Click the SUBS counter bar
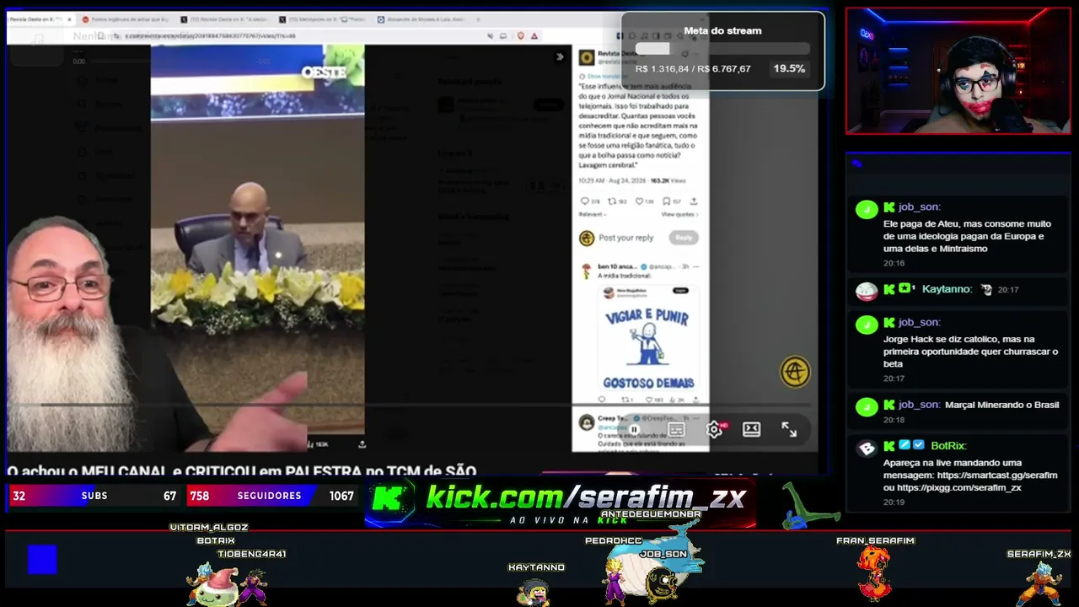This screenshot has width=1079, height=607. point(94,496)
